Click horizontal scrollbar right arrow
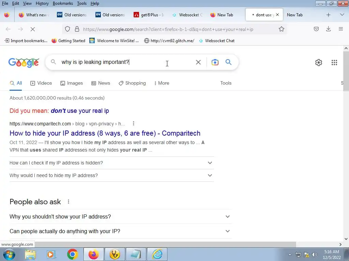The image size is (349, 261). coord(340,244)
